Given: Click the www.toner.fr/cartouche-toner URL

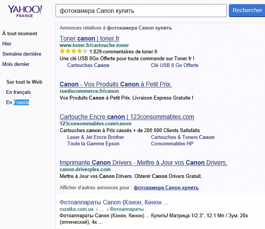Looking at the screenshot, I should click(94, 45).
